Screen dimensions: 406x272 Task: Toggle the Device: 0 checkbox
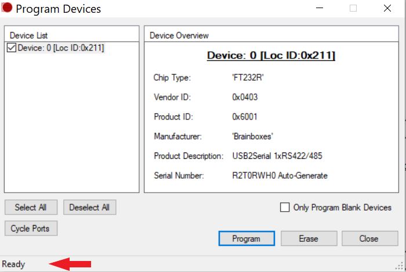click(11, 48)
